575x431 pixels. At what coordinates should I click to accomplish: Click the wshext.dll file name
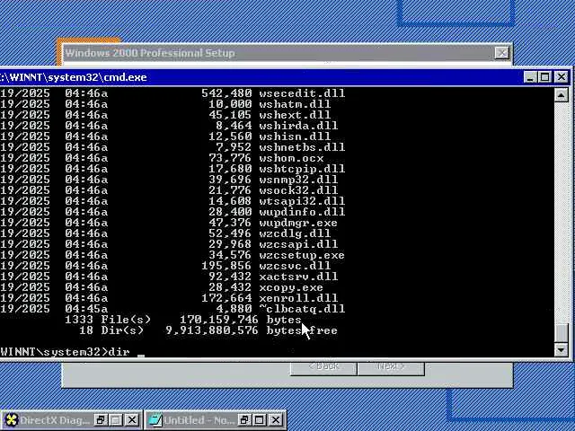point(296,115)
